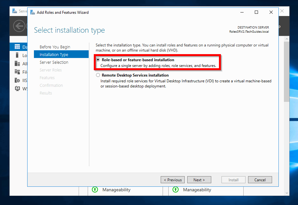The image size is (298, 205).
Task: Cancel the Add Roles and Features Wizard
Action: point(260,180)
